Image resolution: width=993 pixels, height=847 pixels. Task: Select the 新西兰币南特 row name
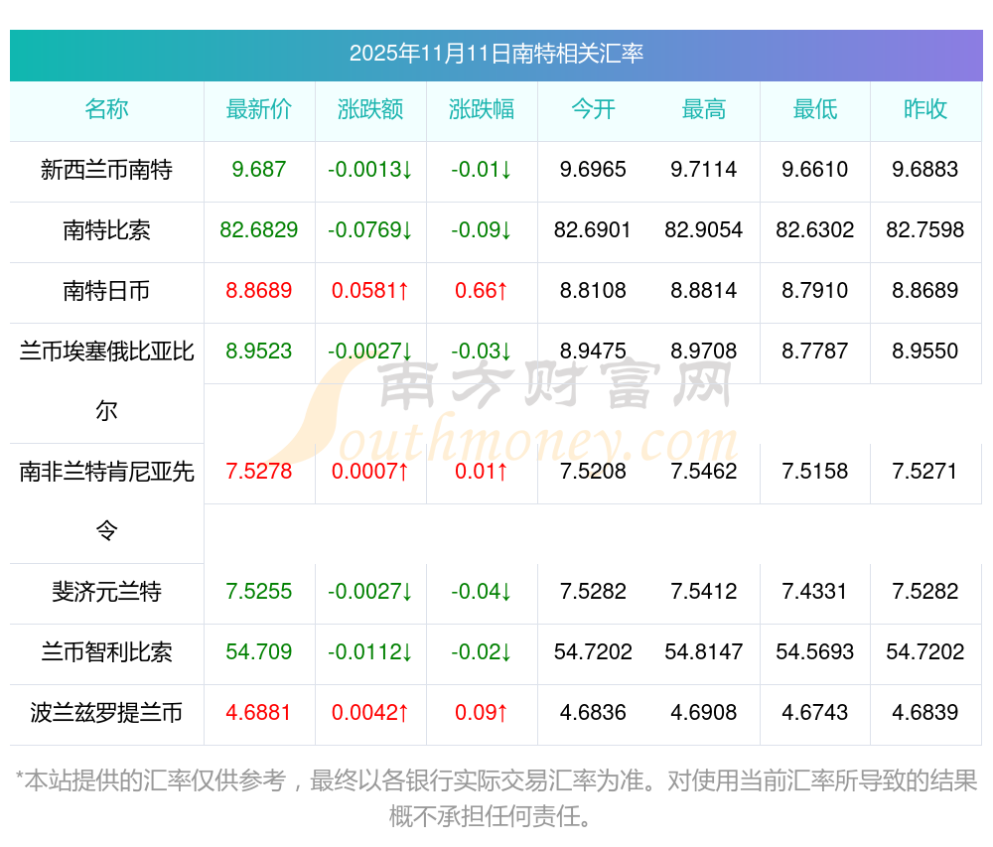point(106,170)
